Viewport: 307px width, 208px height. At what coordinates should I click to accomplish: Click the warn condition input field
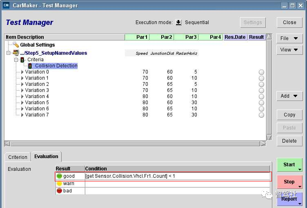[177, 183]
